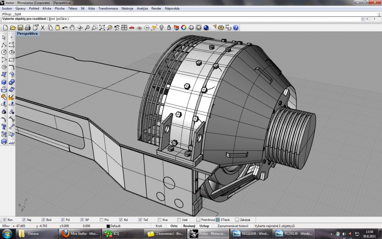Open the Render menu
This screenshot has height=239, width=382.
click(x=156, y=8)
